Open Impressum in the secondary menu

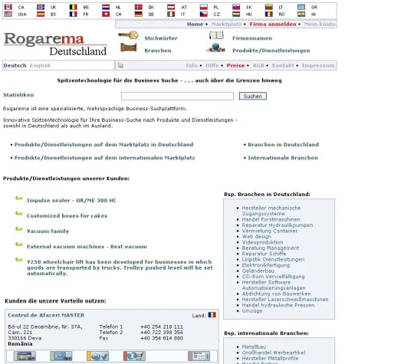[x=318, y=65]
